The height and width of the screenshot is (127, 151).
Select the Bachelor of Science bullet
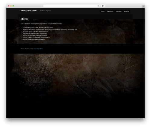50,30
